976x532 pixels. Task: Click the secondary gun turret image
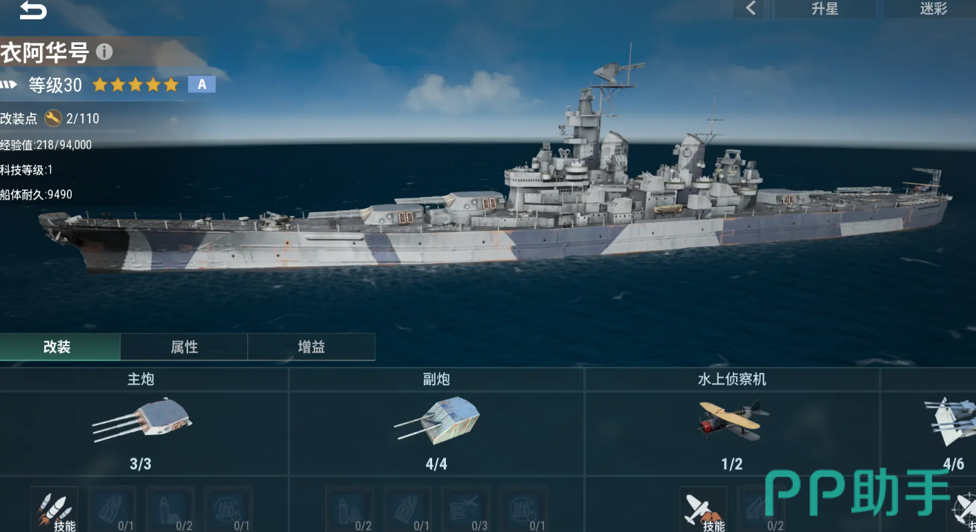coord(437,420)
